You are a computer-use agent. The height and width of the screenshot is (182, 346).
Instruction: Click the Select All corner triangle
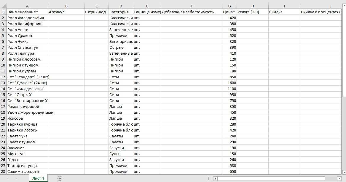3,6
